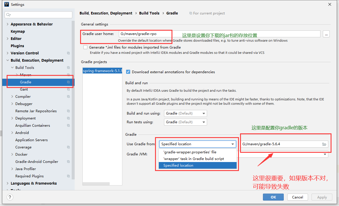The width and height of the screenshot is (339, 206).
Task: Click the project-level icon beside Build Tools
Action: 68,68
